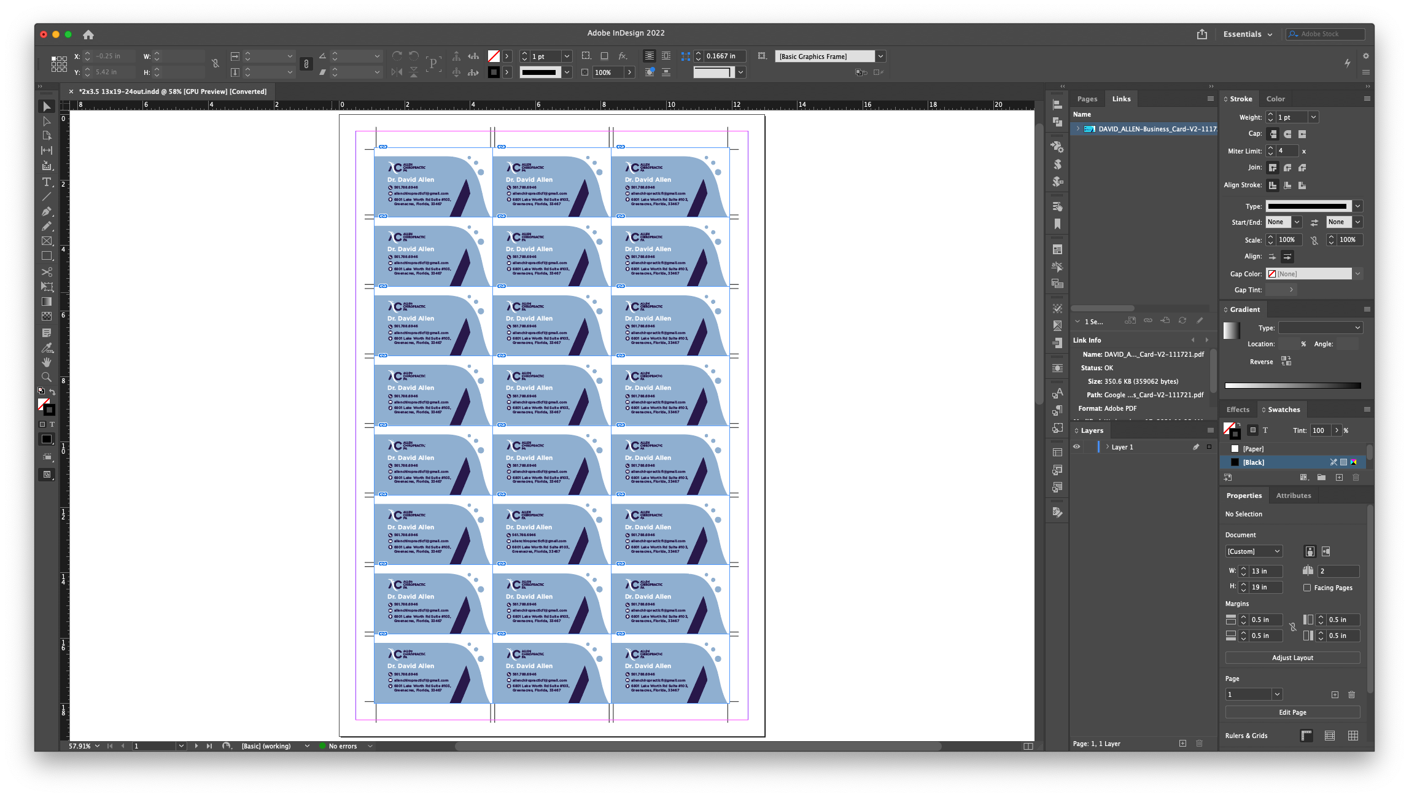Select the Pen tool

point(47,211)
